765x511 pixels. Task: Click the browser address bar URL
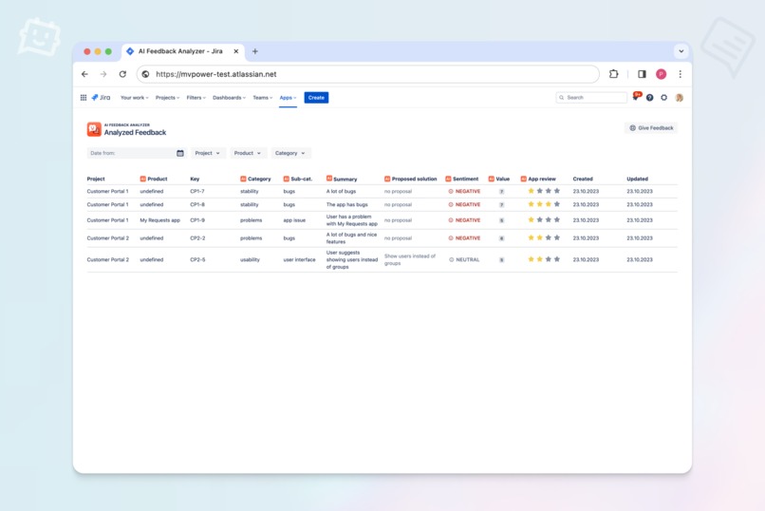pyautogui.click(x=216, y=74)
